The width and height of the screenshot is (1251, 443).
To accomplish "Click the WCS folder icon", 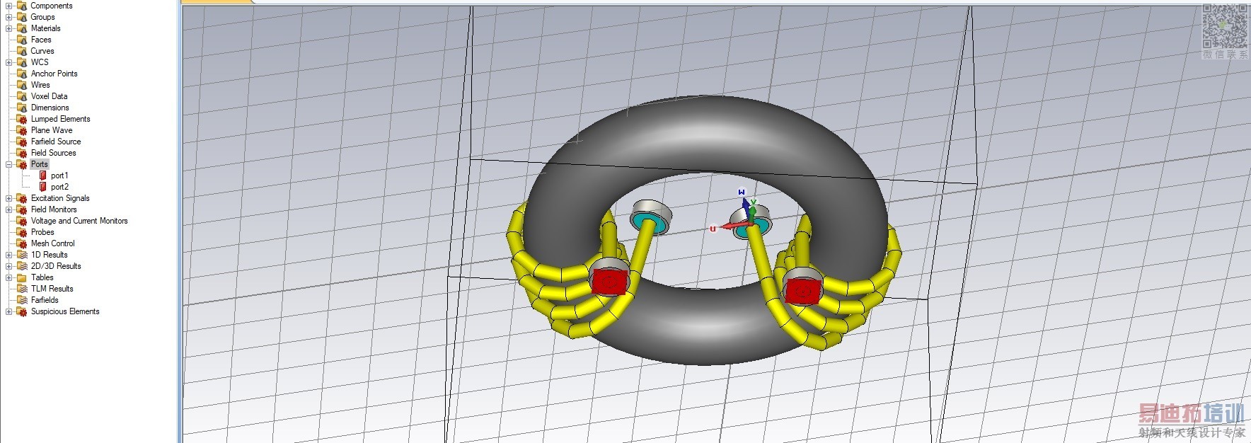I will (x=22, y=62).
